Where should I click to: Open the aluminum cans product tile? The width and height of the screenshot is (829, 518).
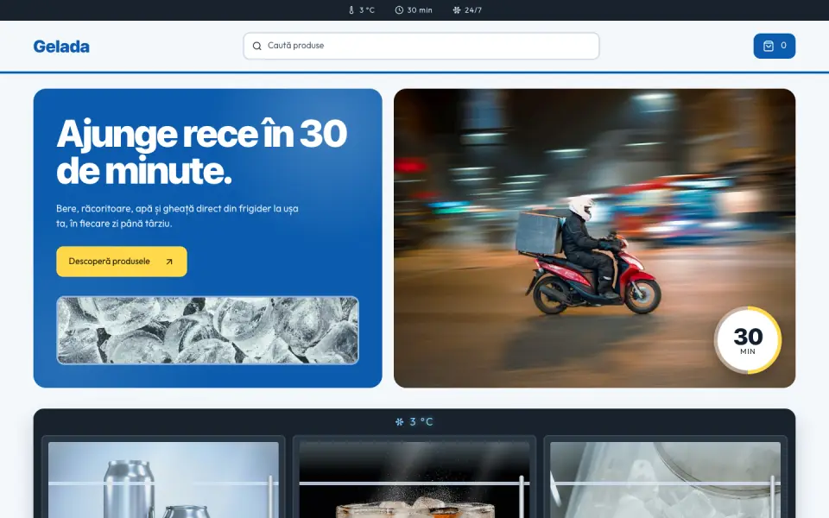[163, 480]
